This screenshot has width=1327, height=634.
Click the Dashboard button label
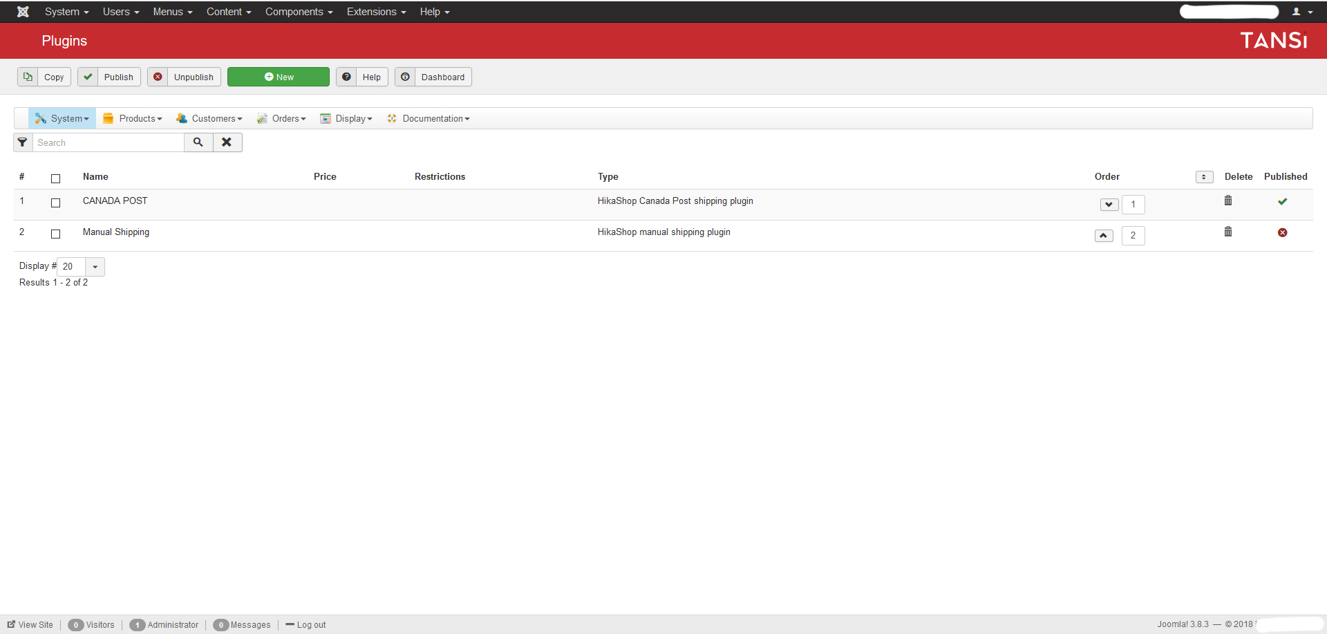click(x=443, y=77)
